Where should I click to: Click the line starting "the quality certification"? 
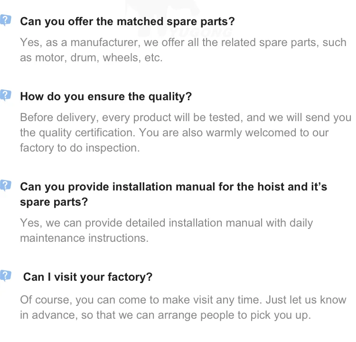pyautogui.click(x=174, y=133)
